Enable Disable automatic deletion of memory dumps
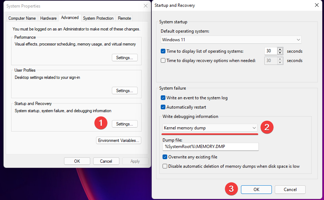Image resolution: width=324 pixels, height=200 pixels. (165, 166)
